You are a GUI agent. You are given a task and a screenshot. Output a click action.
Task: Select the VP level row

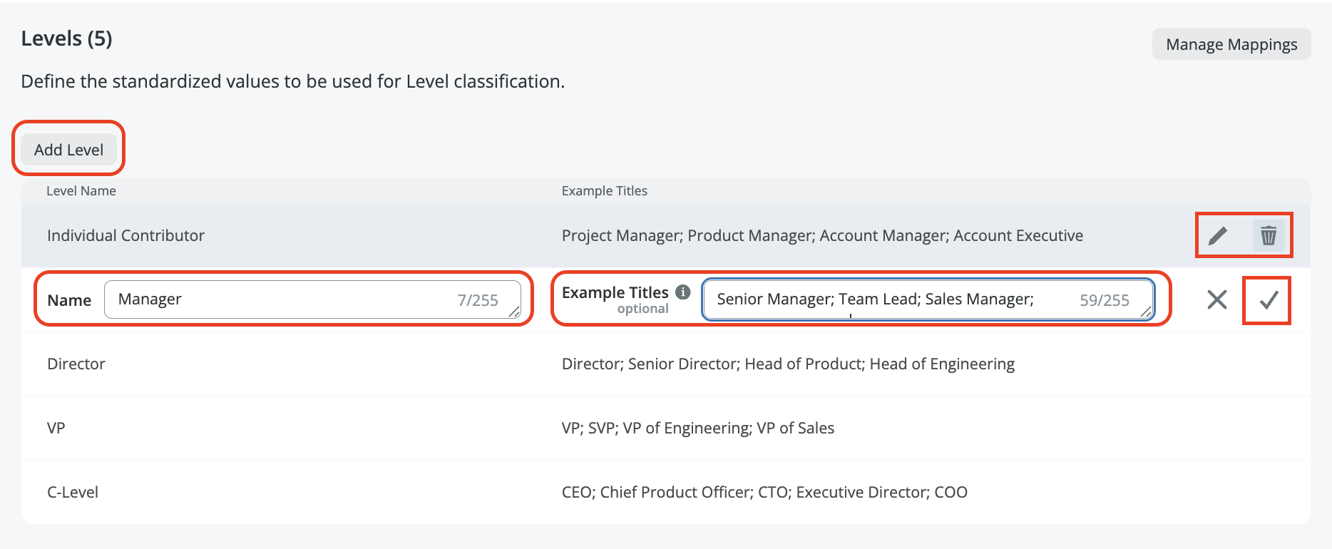tap(56, 428)
